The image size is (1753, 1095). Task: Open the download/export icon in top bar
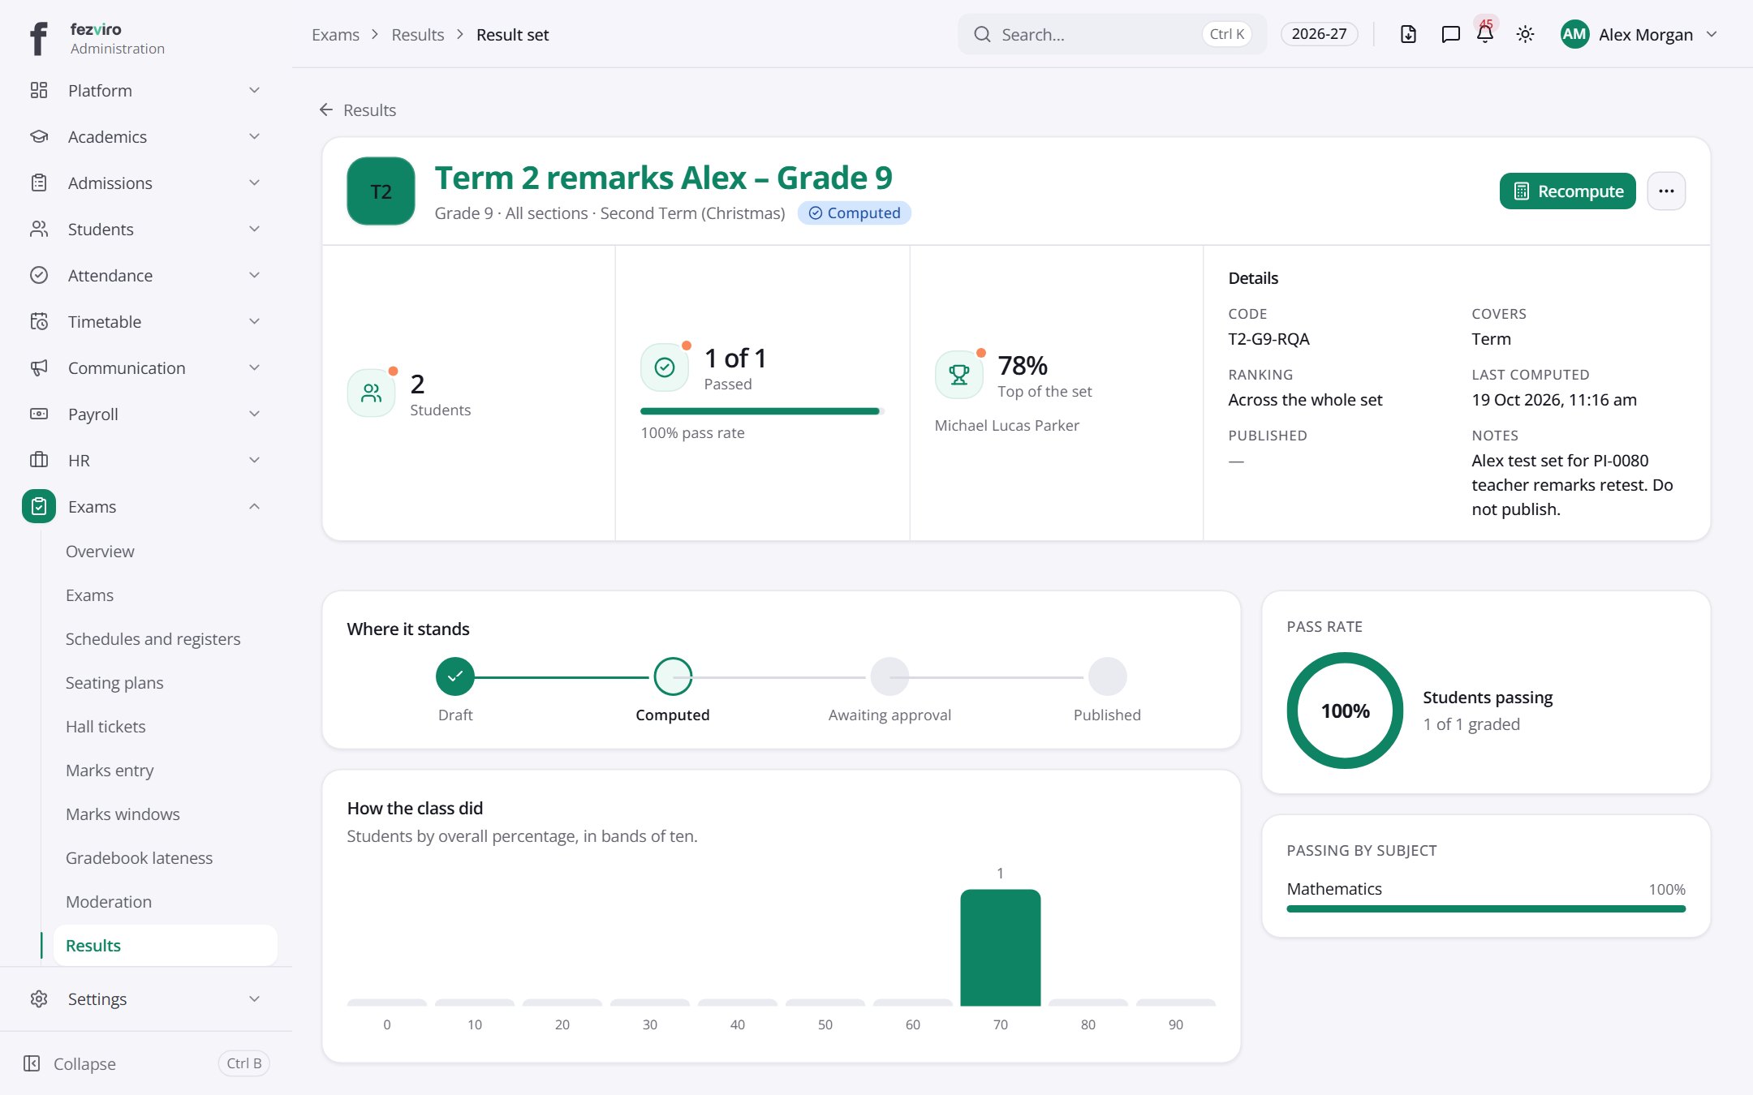point(1408,34)
